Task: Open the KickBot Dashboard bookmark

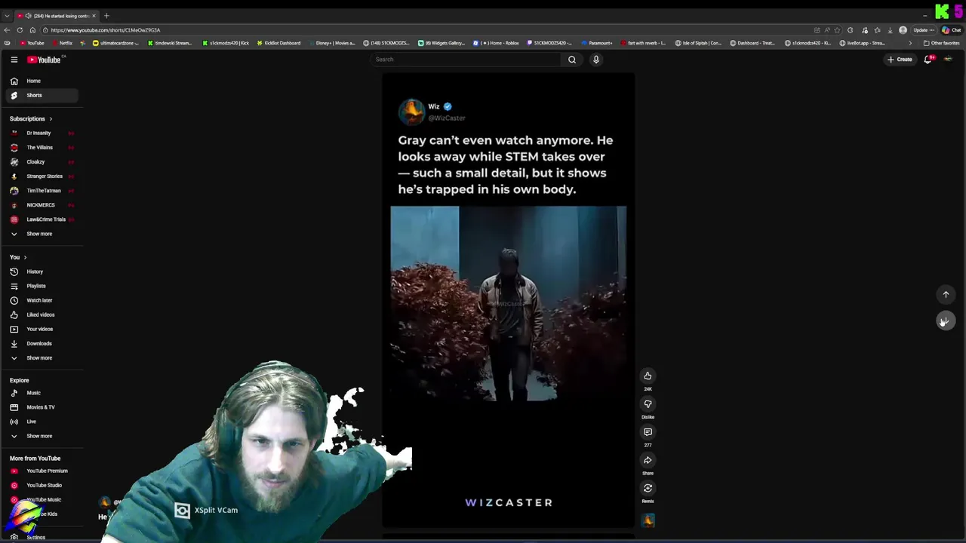Action: click(278, 43)
